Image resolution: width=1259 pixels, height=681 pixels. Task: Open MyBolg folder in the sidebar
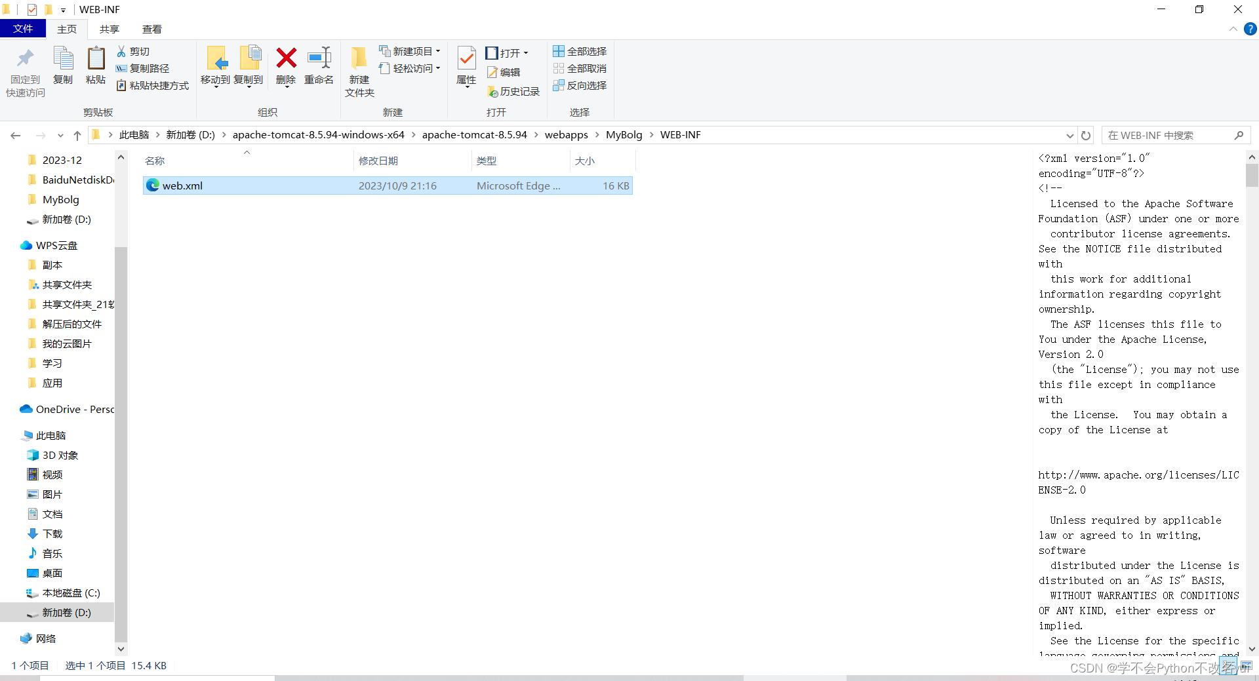(x=60, y=199)
